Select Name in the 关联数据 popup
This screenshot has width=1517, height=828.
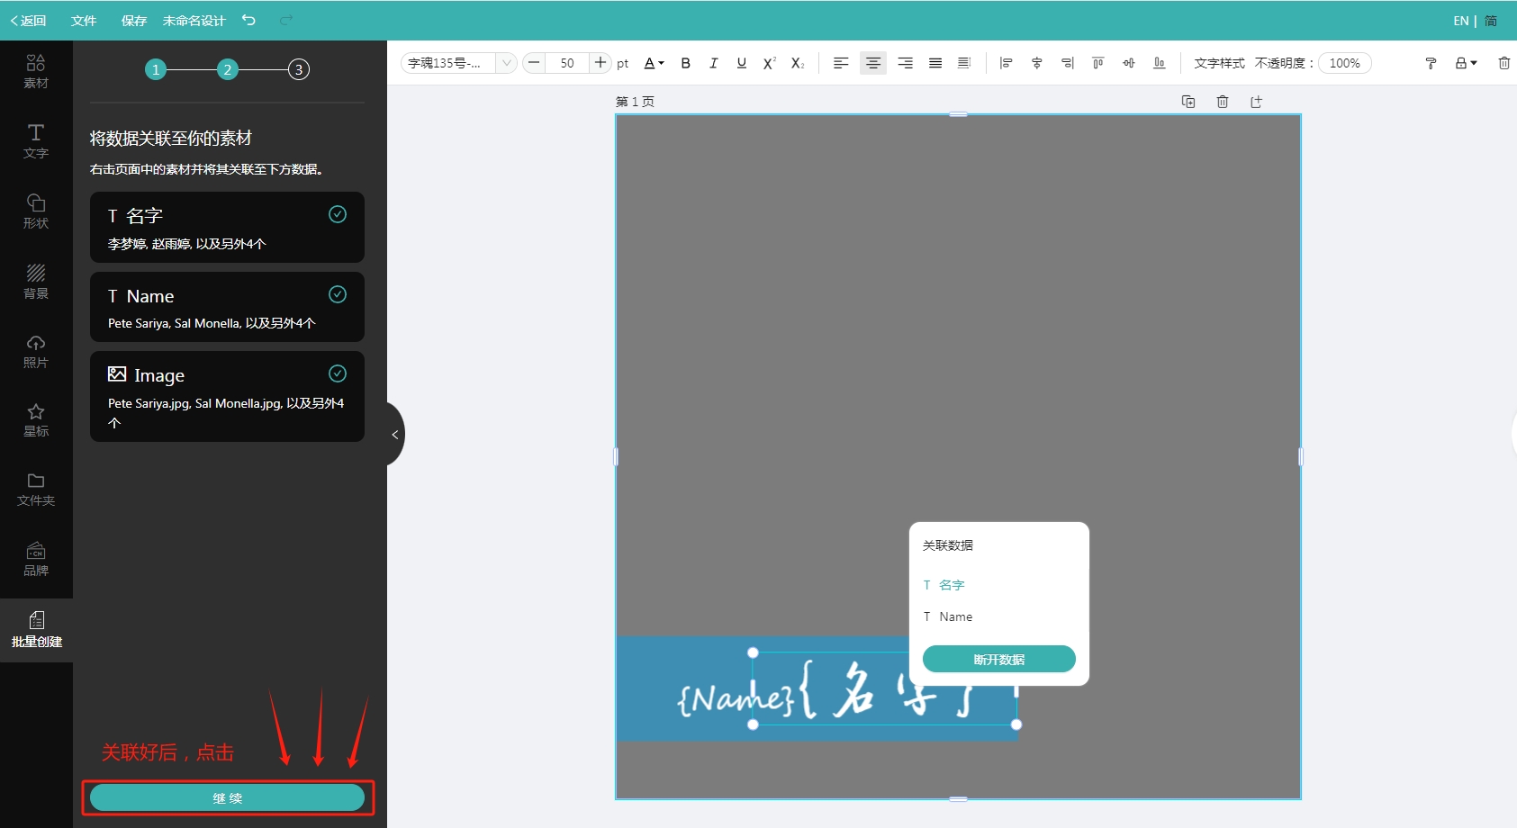coord(955,616)
